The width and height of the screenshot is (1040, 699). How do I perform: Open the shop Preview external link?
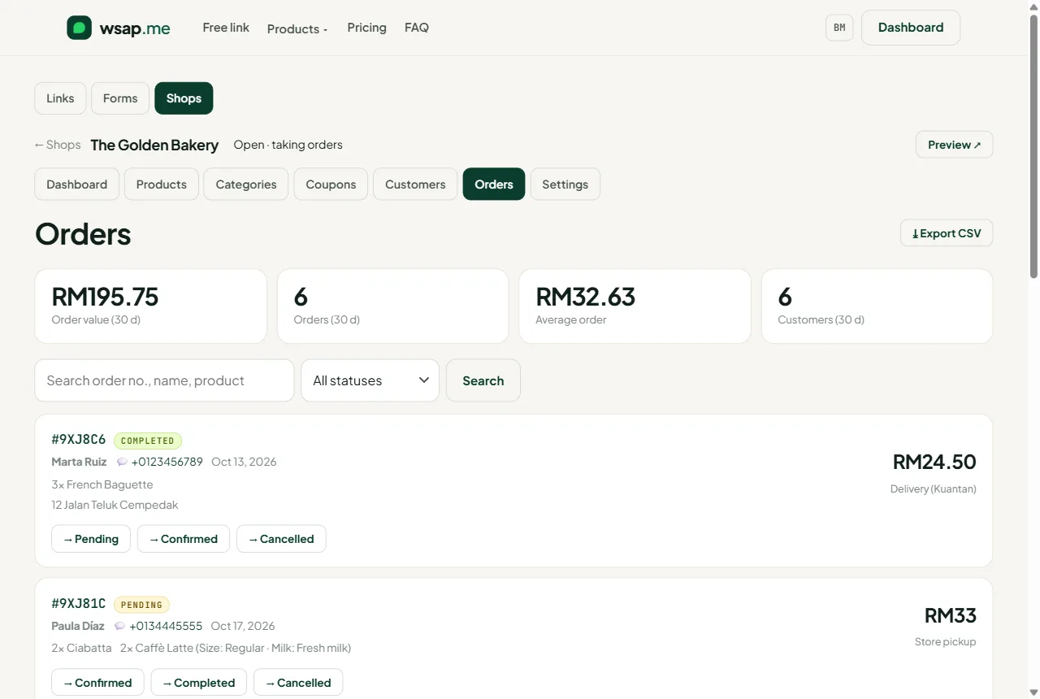pos(954,145)
